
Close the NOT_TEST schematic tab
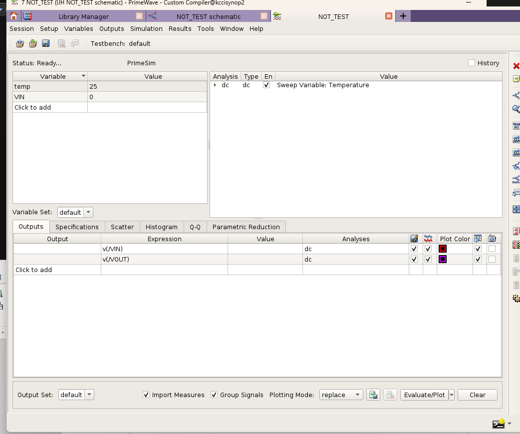coord(264,16)
